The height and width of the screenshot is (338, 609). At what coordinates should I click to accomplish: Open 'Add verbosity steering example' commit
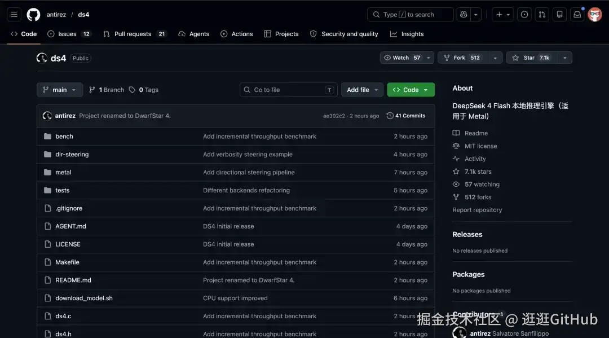[x=248, y=154]
